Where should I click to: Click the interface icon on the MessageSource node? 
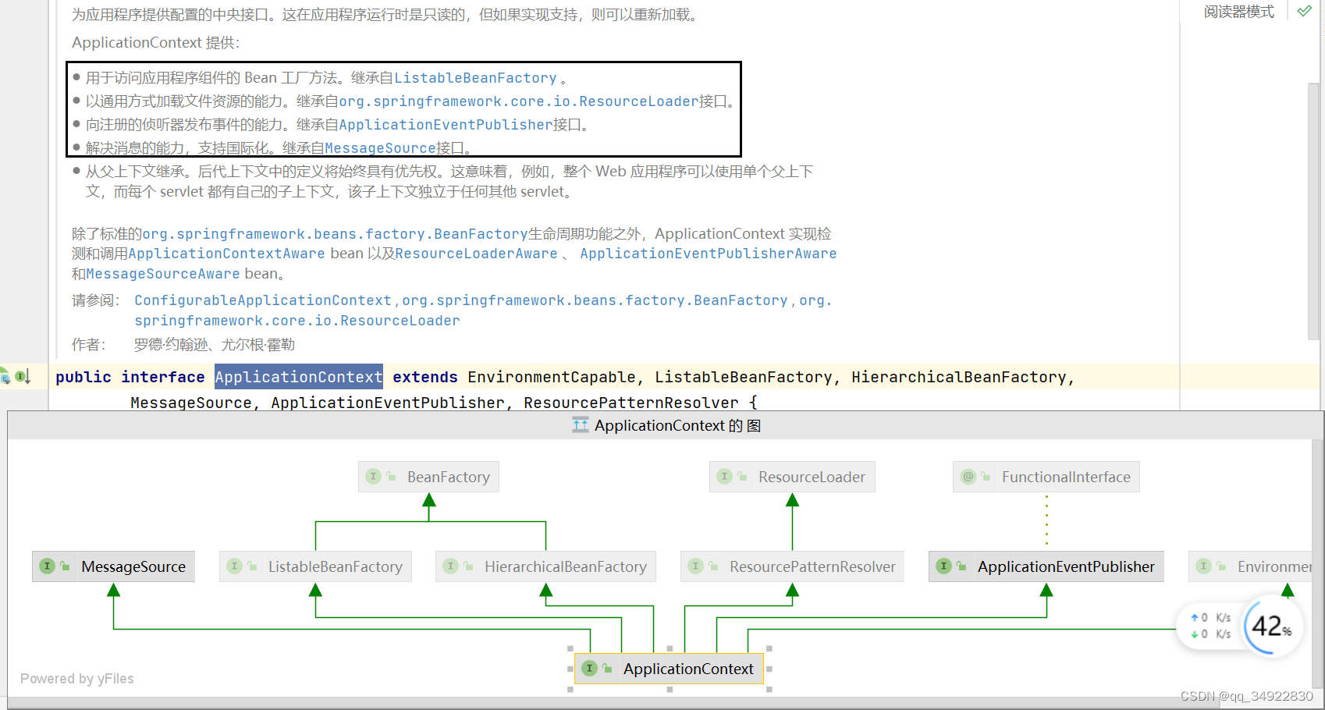point(47,566)
